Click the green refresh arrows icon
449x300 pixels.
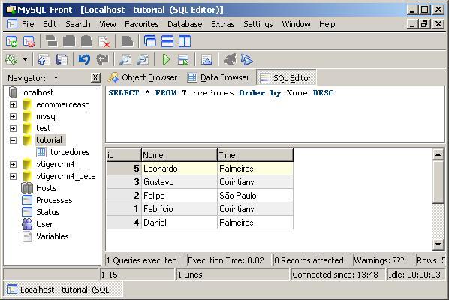pos(11,60)
